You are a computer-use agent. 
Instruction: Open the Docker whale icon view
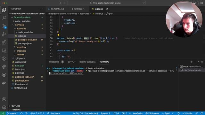pos(4,83)
